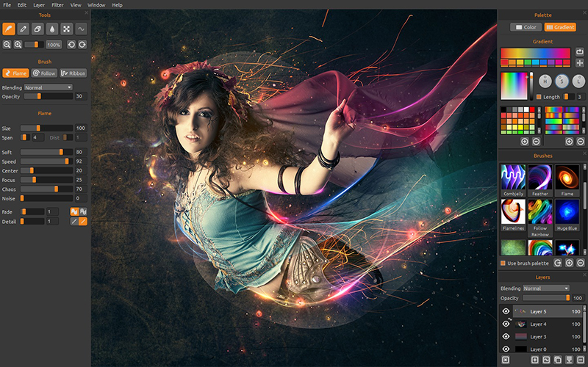Switch brush mode to Follow

pyautogui.click(x=44, y=73)
